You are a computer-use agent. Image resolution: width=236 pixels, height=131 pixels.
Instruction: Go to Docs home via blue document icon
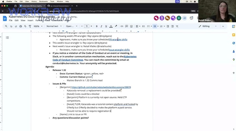pyautogui.click(x=5, y=19)
